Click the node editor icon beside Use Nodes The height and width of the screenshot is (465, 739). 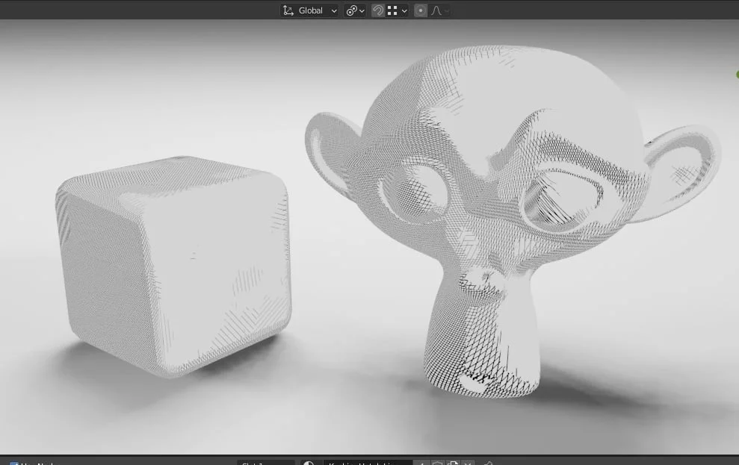[5, 462]
